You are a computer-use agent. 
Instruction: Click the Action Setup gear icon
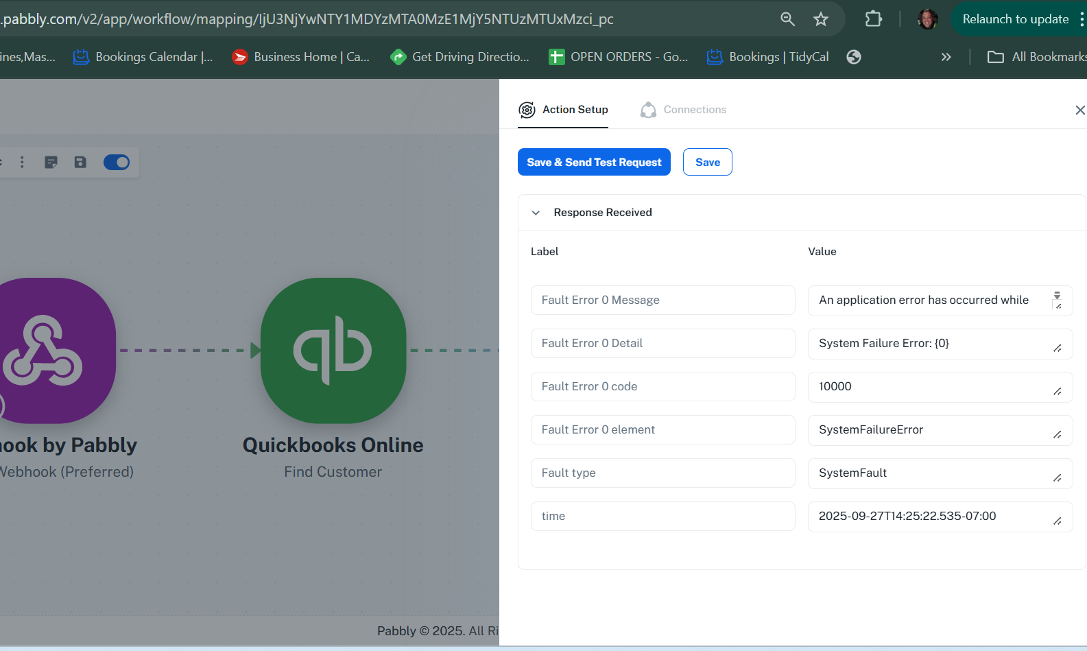[x=527, y=110]
